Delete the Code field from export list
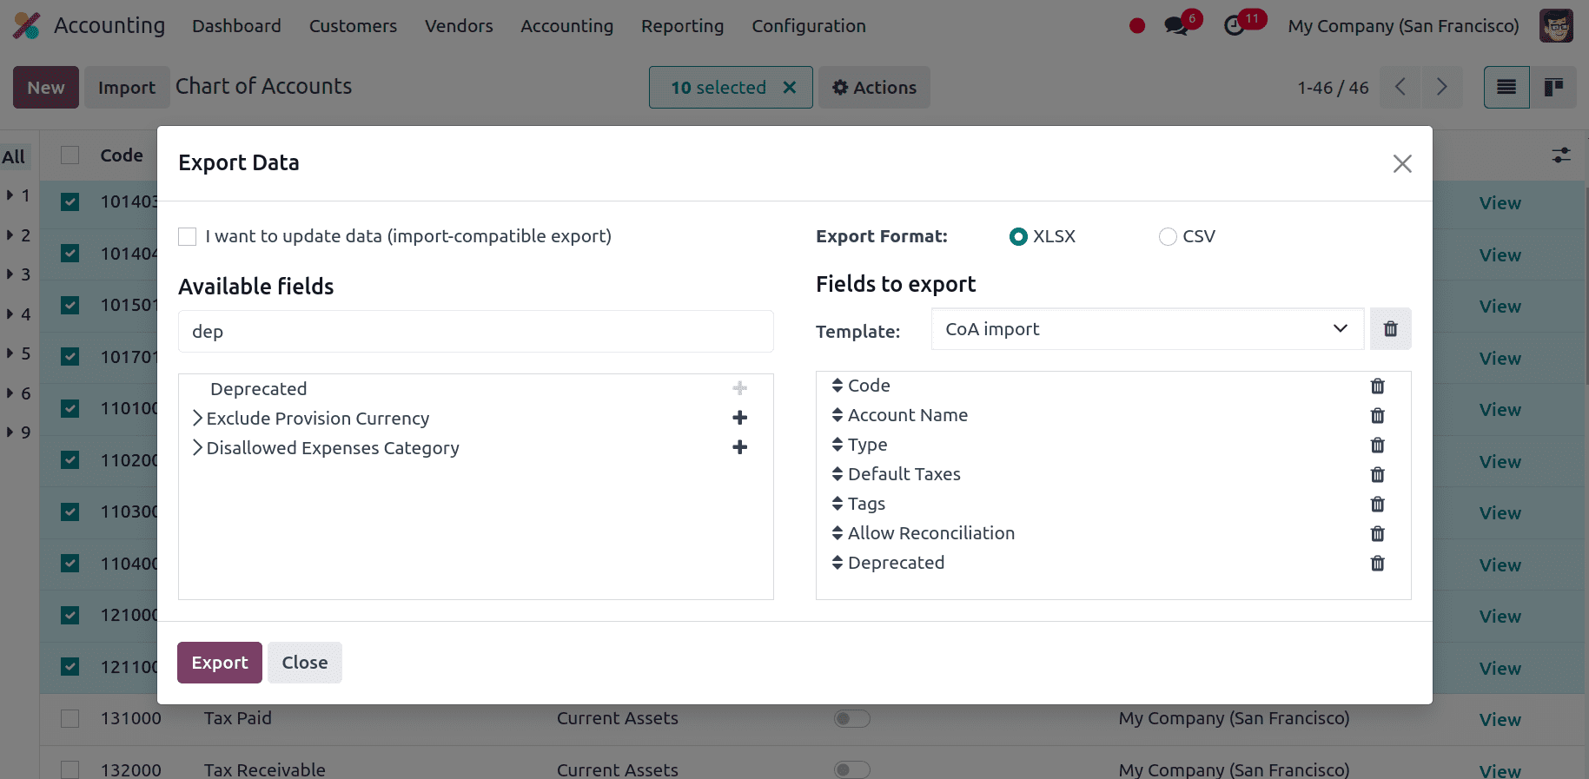Viewport: 1589px width, 779px height. point(1377,386)
